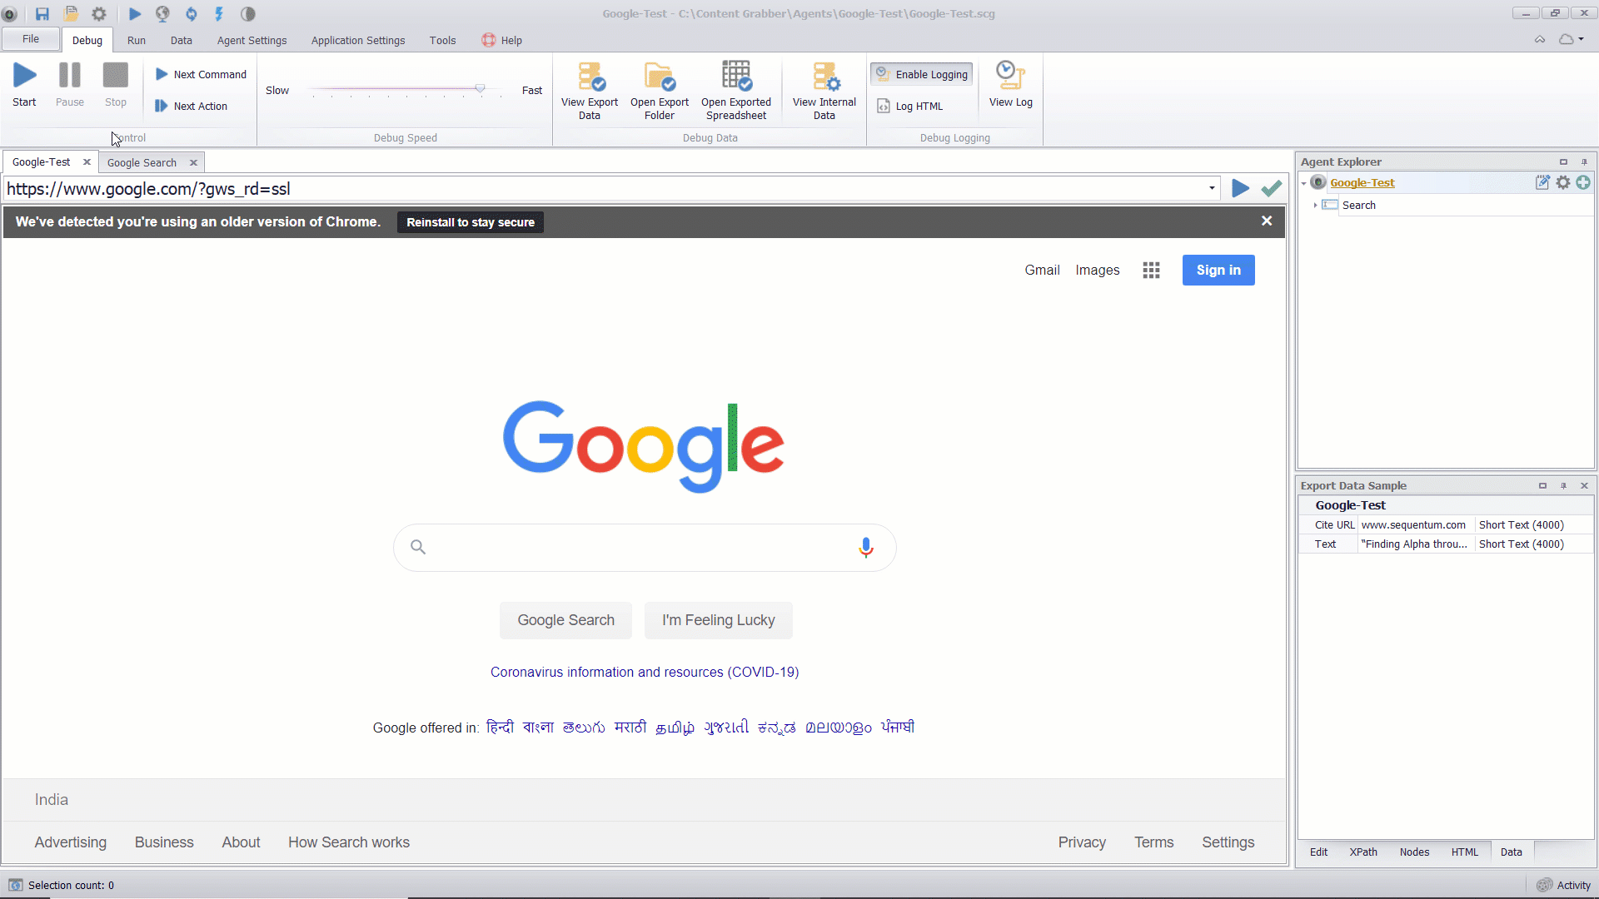Select the Agent Settings menu item

[x=252, y=41]
